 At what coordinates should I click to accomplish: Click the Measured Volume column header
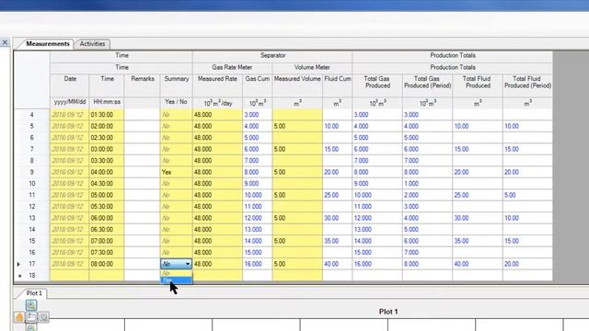[297, 86]
